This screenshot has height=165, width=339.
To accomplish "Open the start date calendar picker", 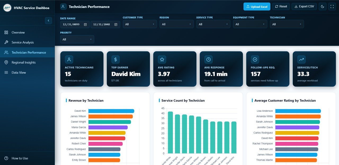I will tap(85, 25).
